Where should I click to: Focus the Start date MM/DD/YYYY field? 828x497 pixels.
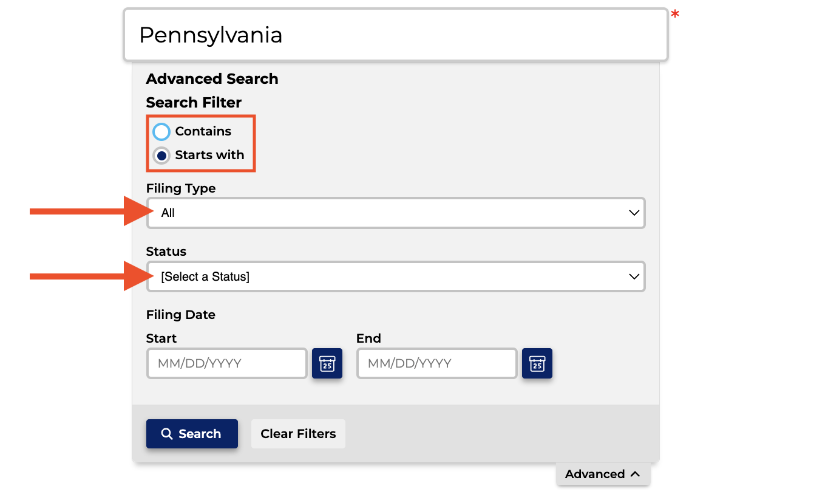[x=227, y=363]
